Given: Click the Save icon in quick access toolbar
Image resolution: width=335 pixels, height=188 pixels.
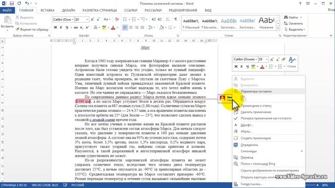Looking at the screenshot, I should click(12, 4).
